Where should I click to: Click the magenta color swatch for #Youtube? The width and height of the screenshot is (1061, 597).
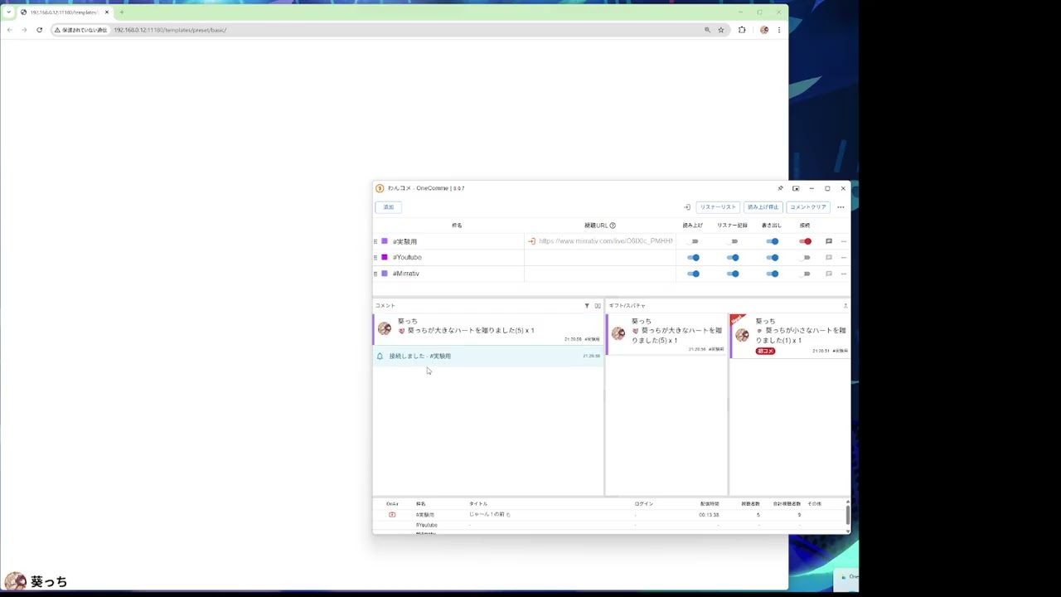pos(384,257)
